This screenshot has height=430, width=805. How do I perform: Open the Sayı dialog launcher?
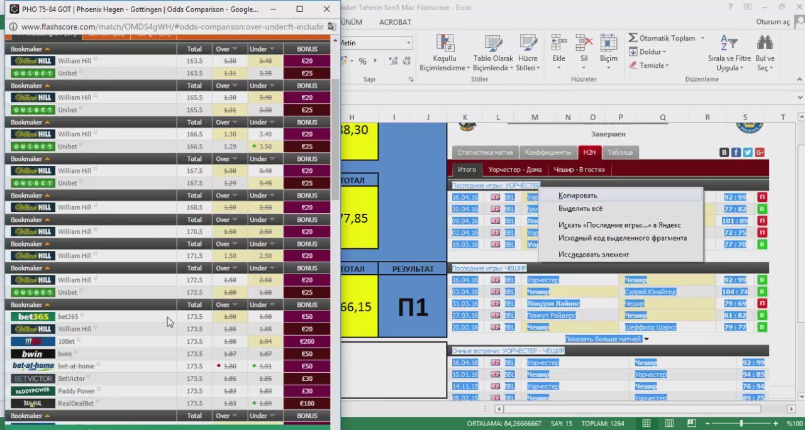[411, 80]
